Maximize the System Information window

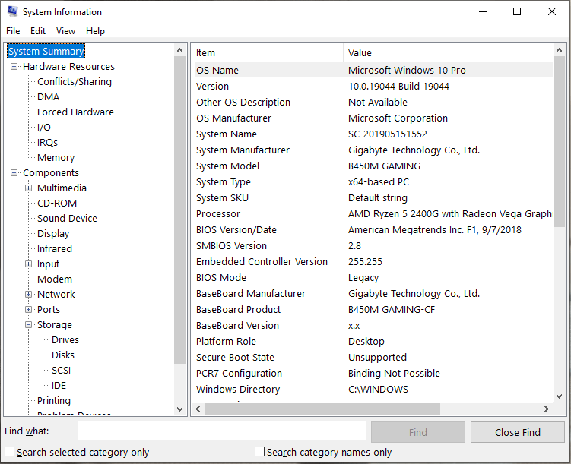(517, 11)
